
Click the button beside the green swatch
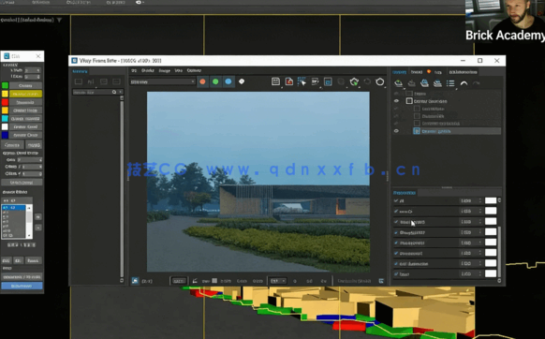25,85
